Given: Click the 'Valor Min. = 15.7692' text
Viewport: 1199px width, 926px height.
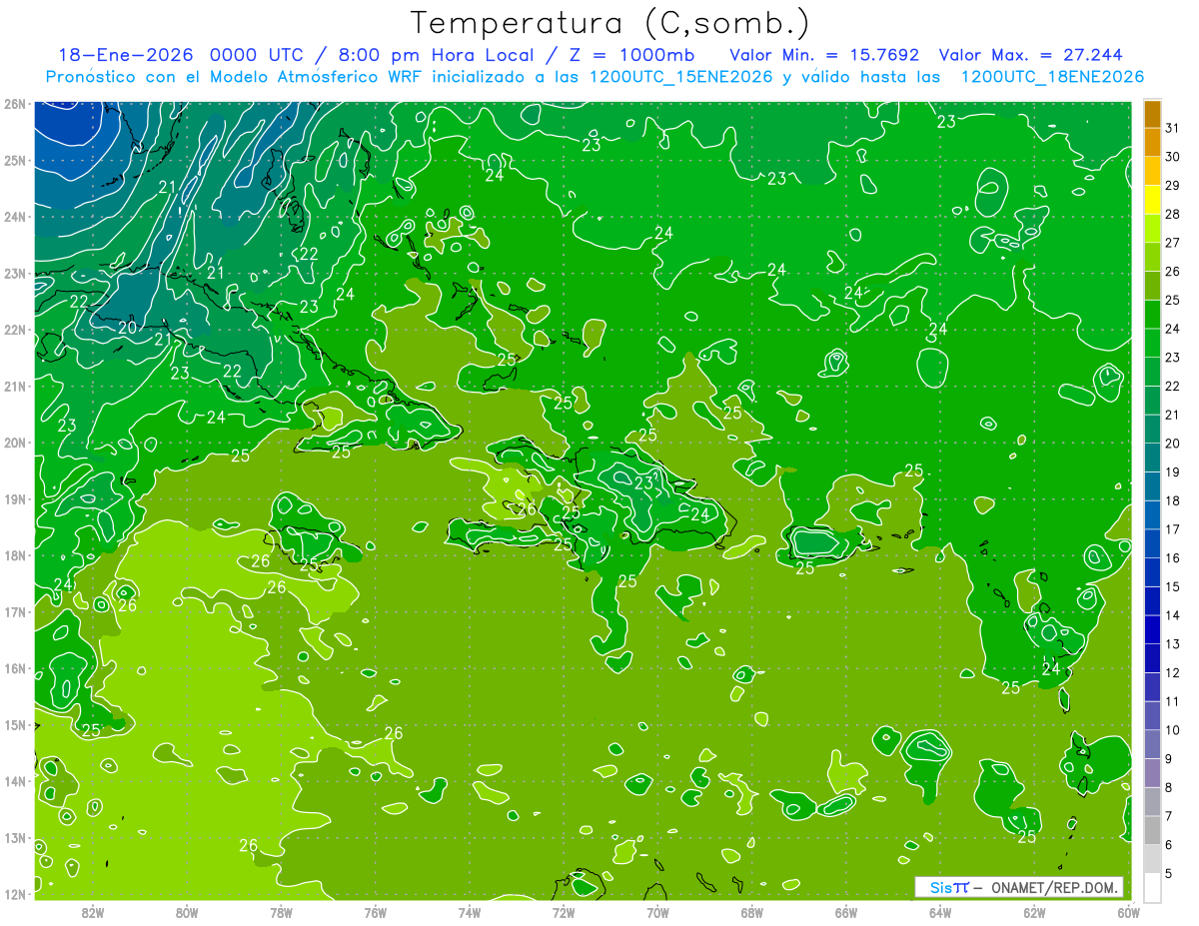Looking at the screenshot, I should click(824, 54).
